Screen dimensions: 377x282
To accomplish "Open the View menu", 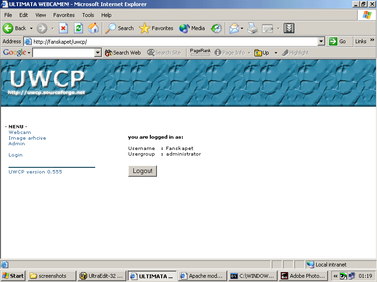I will click(41, 15).
